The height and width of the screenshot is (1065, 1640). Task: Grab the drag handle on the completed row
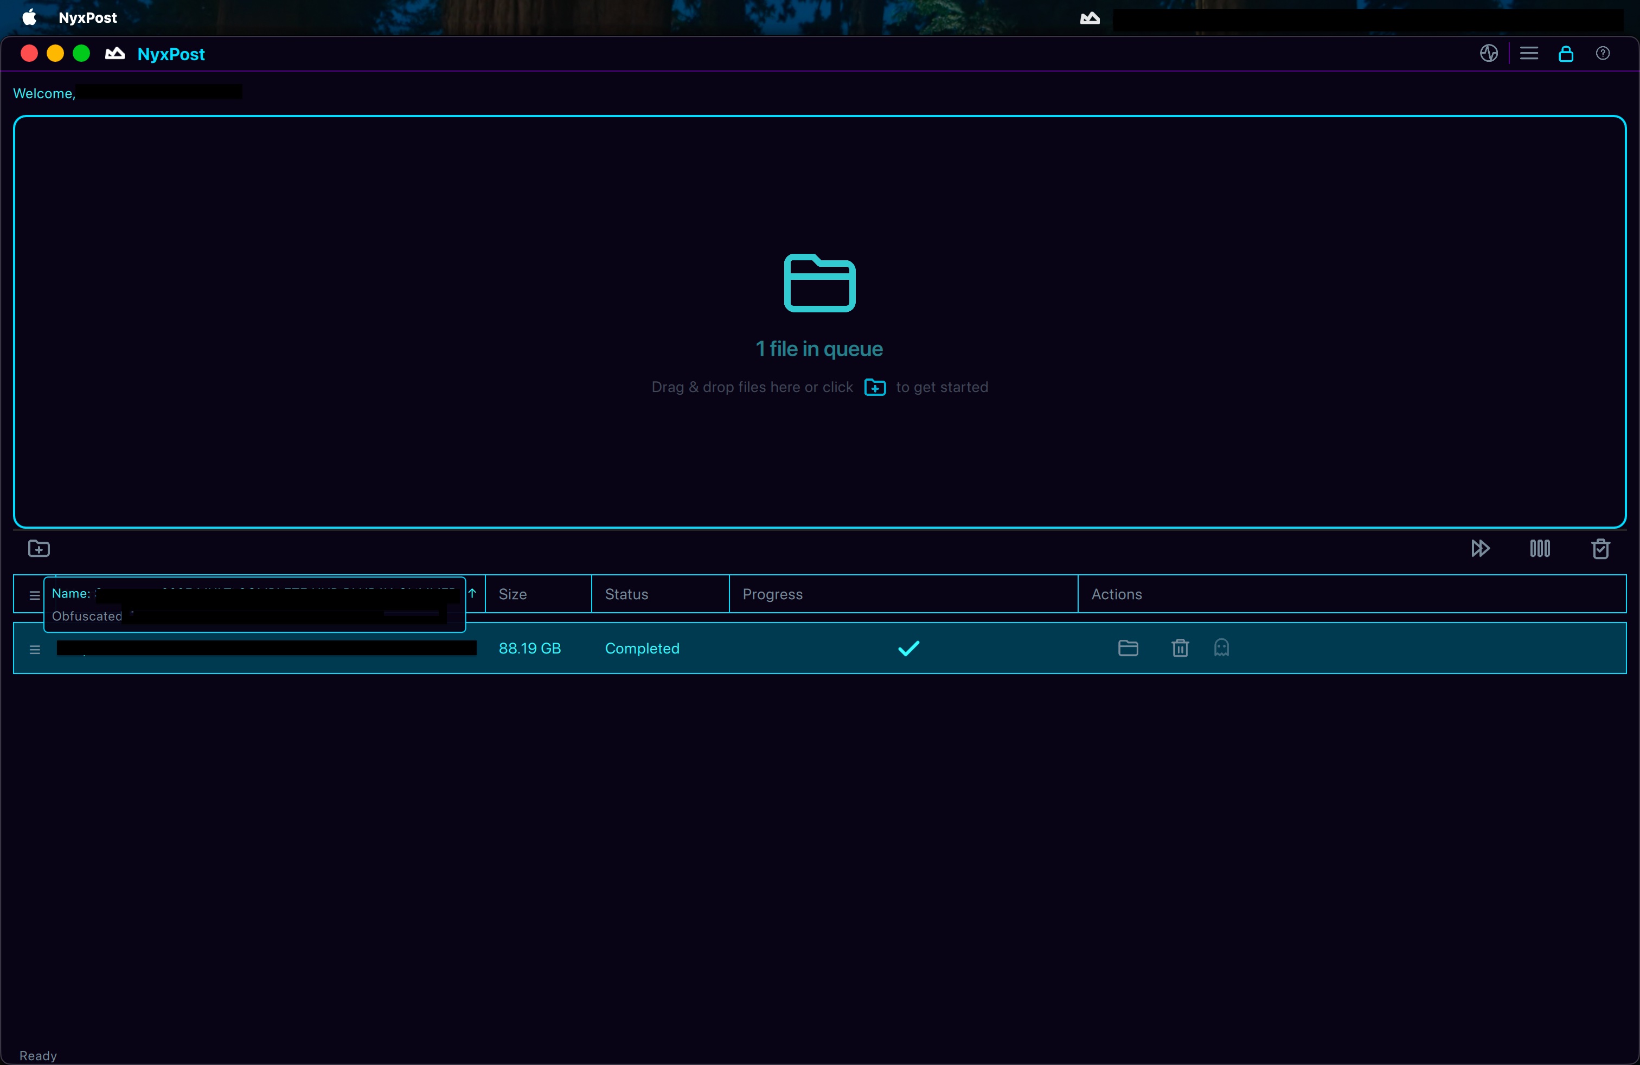pyautogui.click(x=35, y=649)
